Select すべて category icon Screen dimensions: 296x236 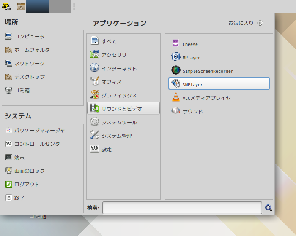pyautogui.click(x=95, y=40)
